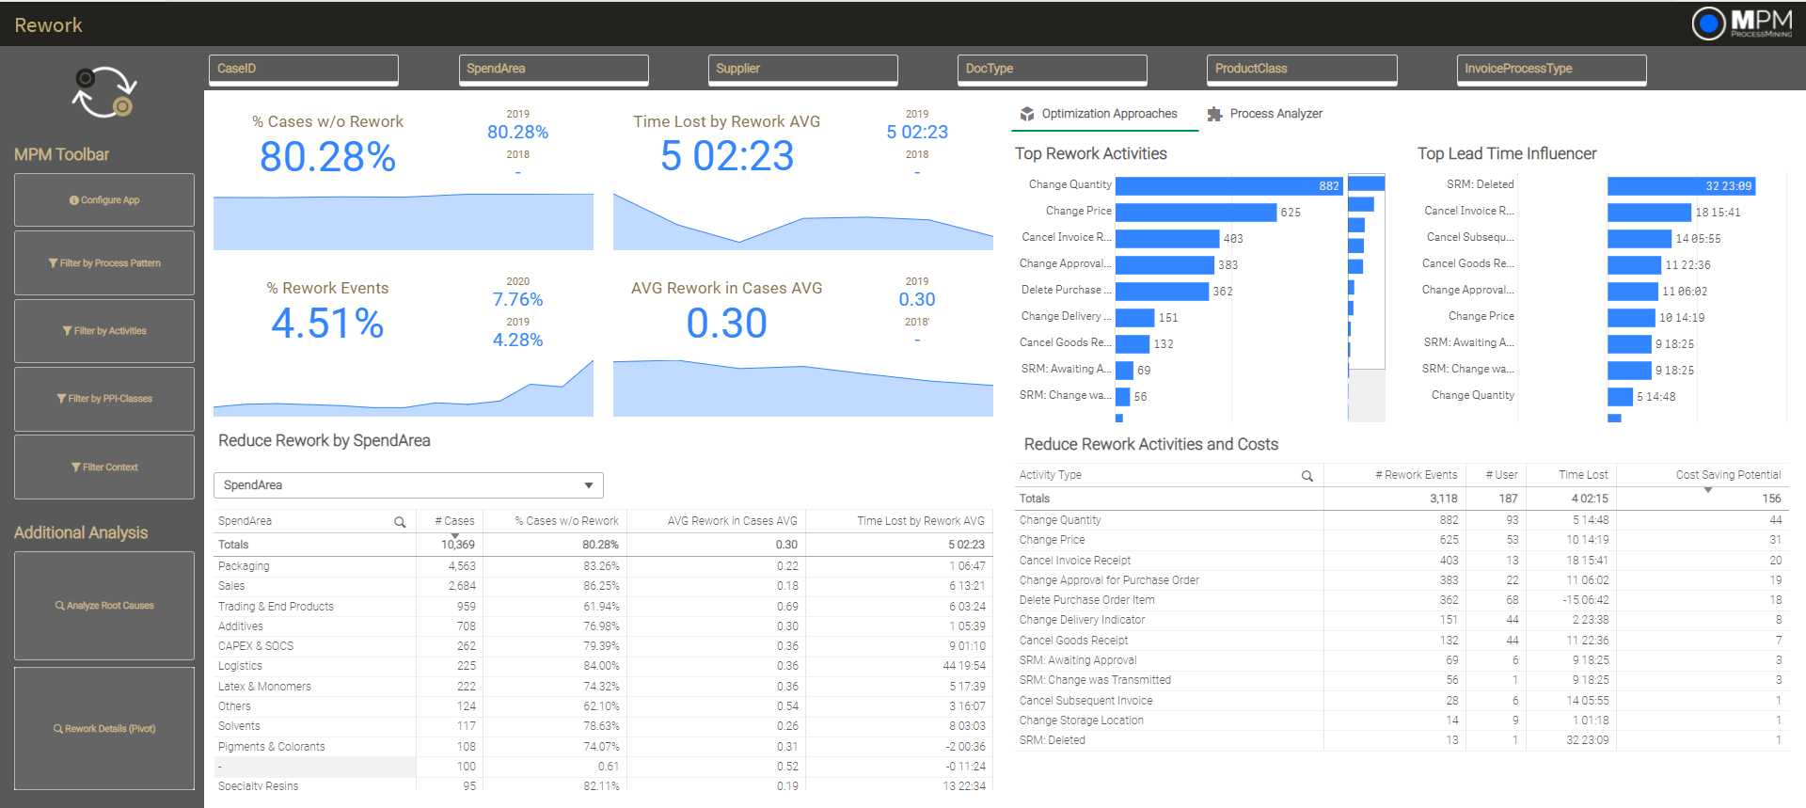
Task: Click the 2020 rework events value 7.76%
Action: [x=517, y=300]
